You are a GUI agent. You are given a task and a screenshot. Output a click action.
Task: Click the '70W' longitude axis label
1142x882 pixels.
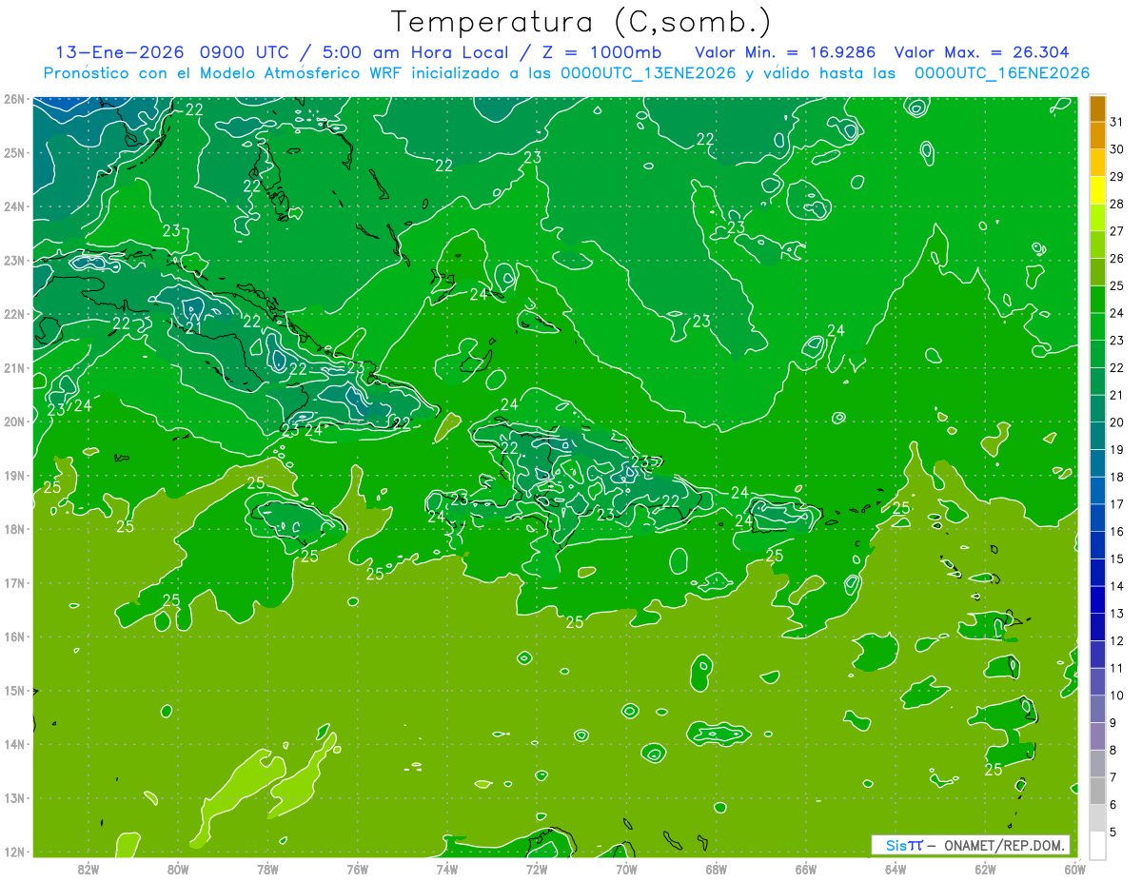[626, 869]
